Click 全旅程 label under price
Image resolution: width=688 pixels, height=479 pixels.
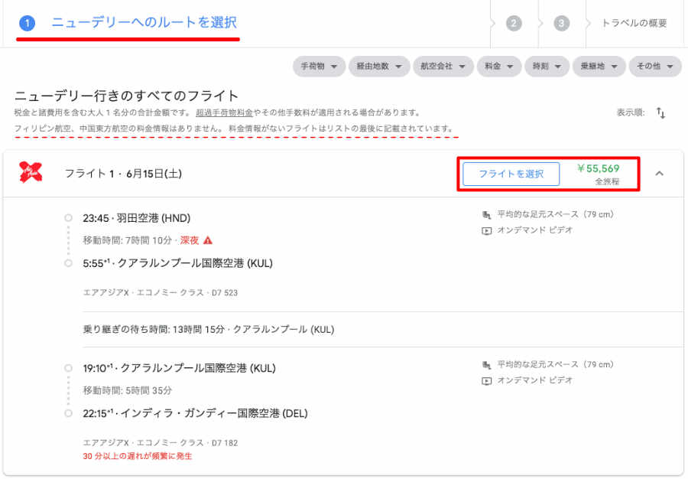(x=607, y=182)
